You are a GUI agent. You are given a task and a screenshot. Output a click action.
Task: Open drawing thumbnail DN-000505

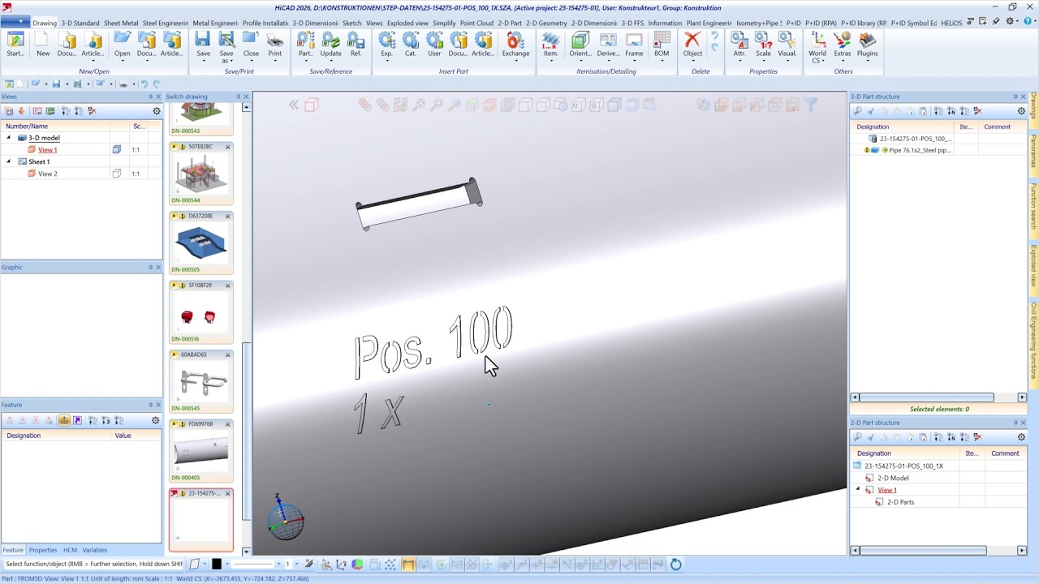(x=200, y=243)
